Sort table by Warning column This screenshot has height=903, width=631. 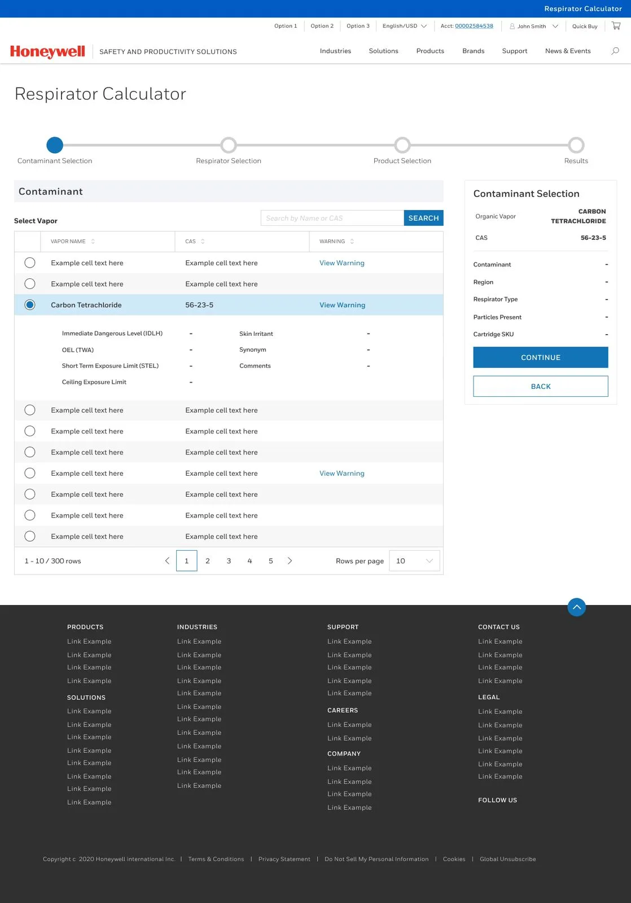[x=352, y=242]
